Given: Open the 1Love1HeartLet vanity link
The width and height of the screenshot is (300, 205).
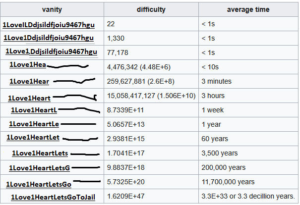Looking at the screenshot, I should pyautogui.click(x=33, y=138).
